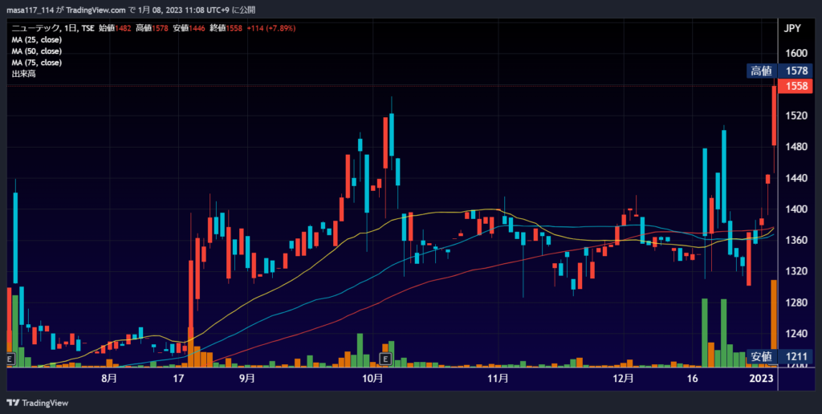Click the 安値 1211 price tag
822x414 pixels.
pos(779,357)
